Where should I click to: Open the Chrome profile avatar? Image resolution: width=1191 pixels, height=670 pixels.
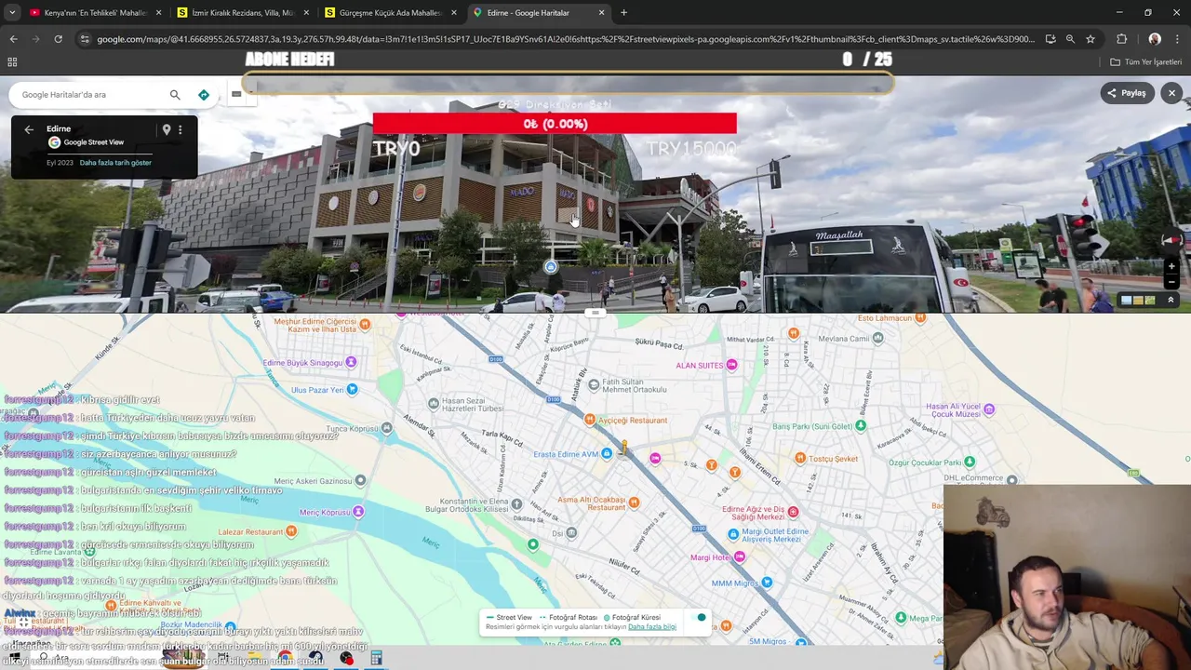click(1155, 39)
